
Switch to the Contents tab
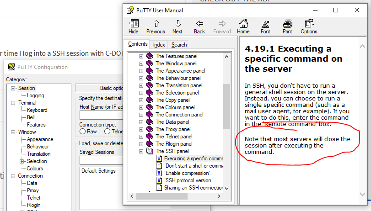coord(138,44)
